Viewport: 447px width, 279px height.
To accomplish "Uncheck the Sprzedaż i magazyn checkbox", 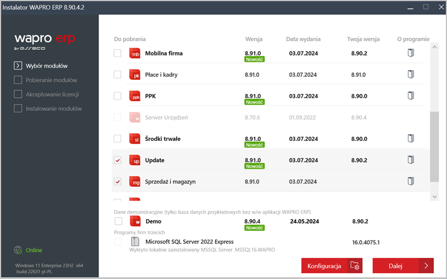I will point(118,182).
